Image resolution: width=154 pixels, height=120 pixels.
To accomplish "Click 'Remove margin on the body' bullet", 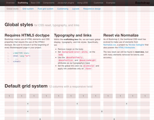I will click(70, 49).
